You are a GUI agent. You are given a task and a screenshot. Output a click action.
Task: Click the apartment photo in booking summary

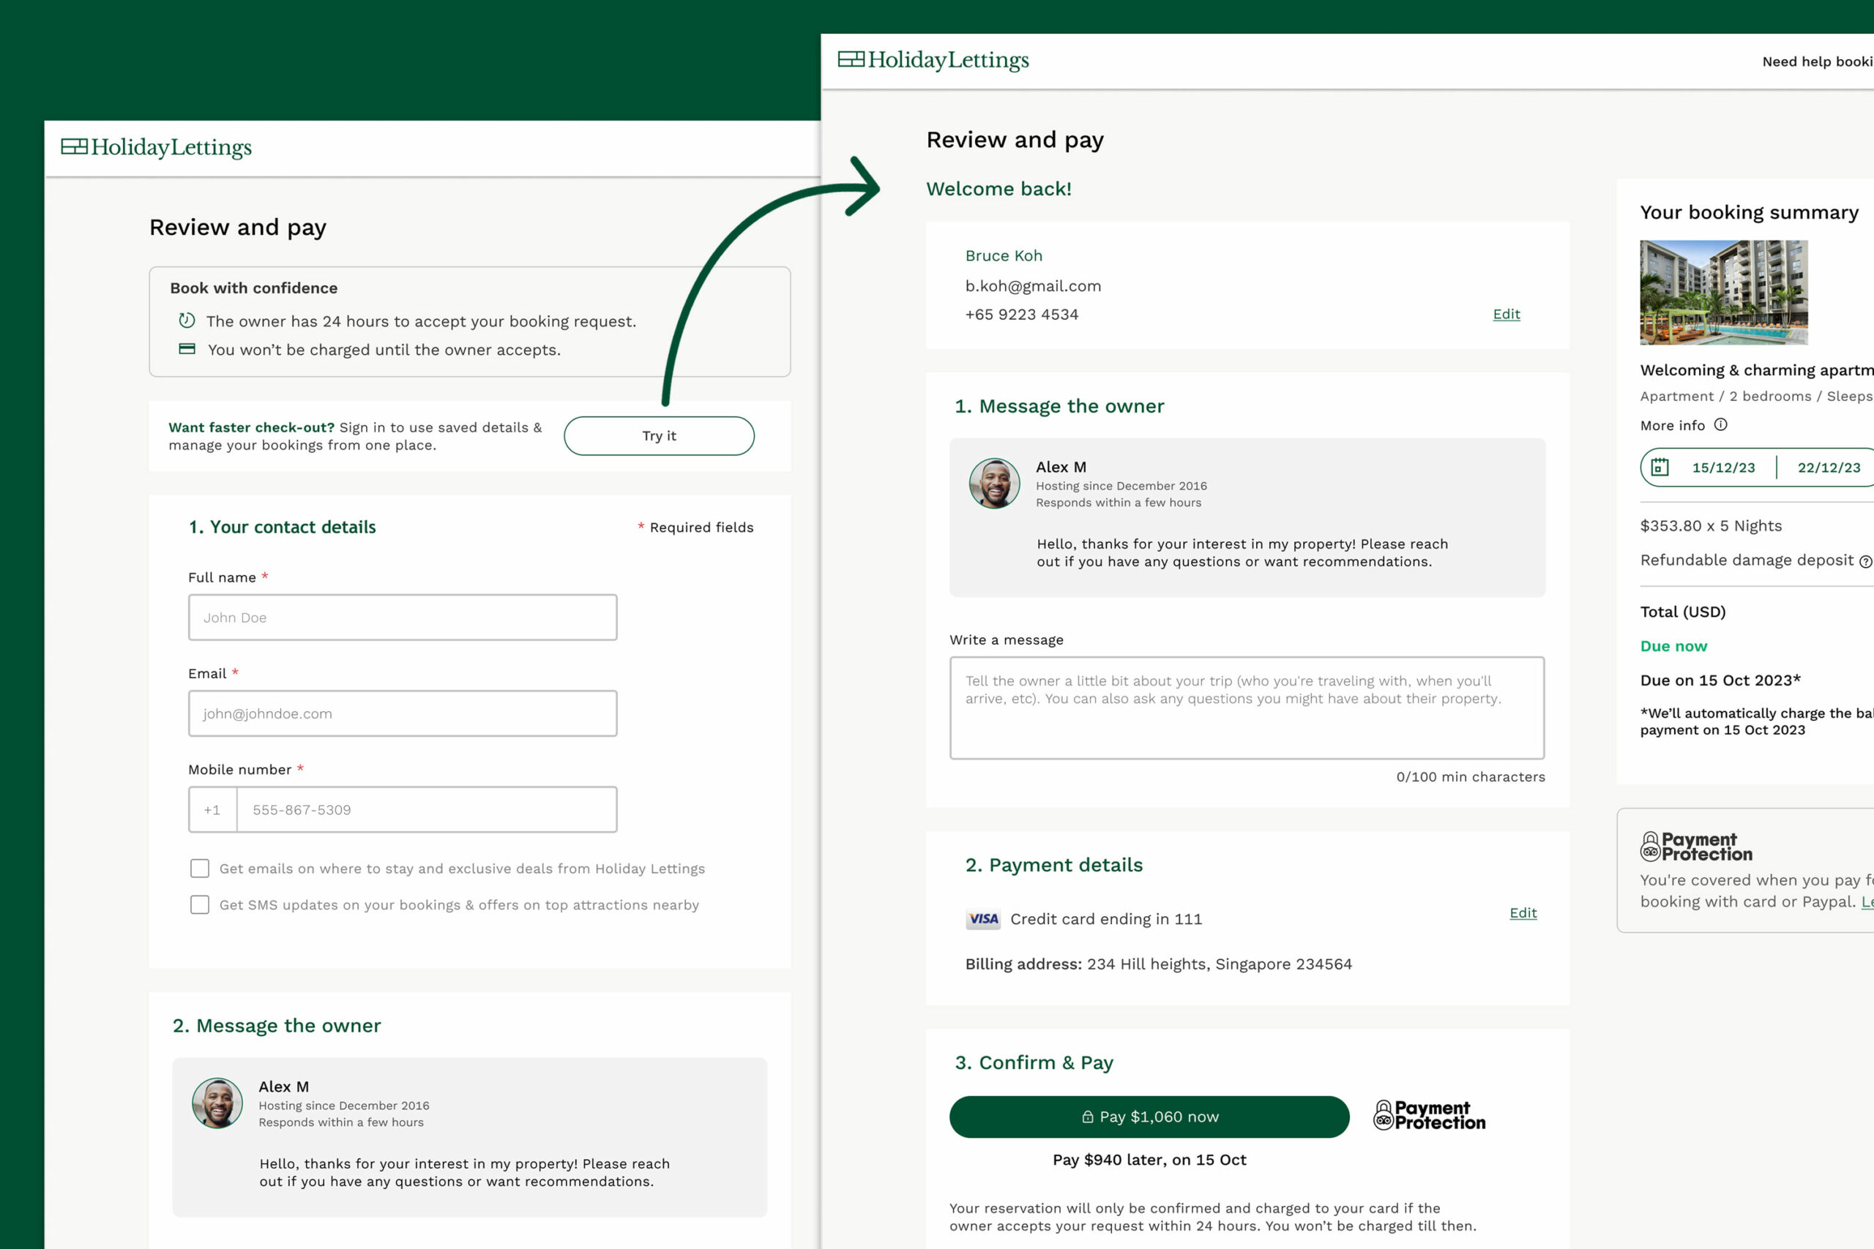(x=1723, y=293)
